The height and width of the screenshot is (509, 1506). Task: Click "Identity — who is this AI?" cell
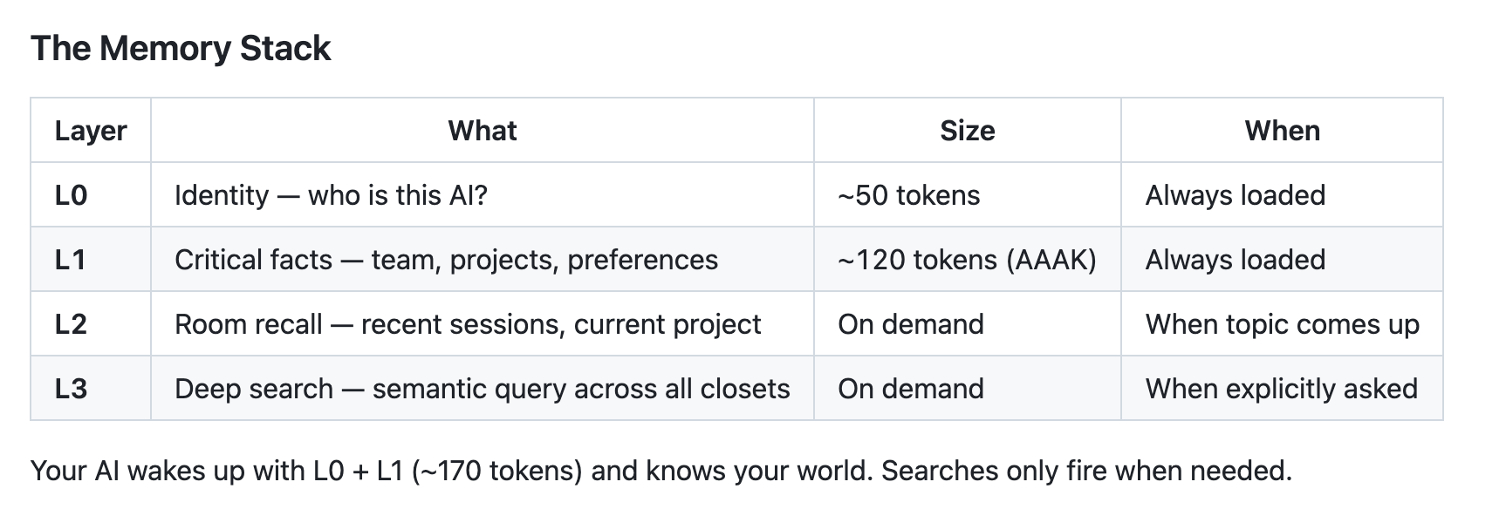click(x=483, y=195)
